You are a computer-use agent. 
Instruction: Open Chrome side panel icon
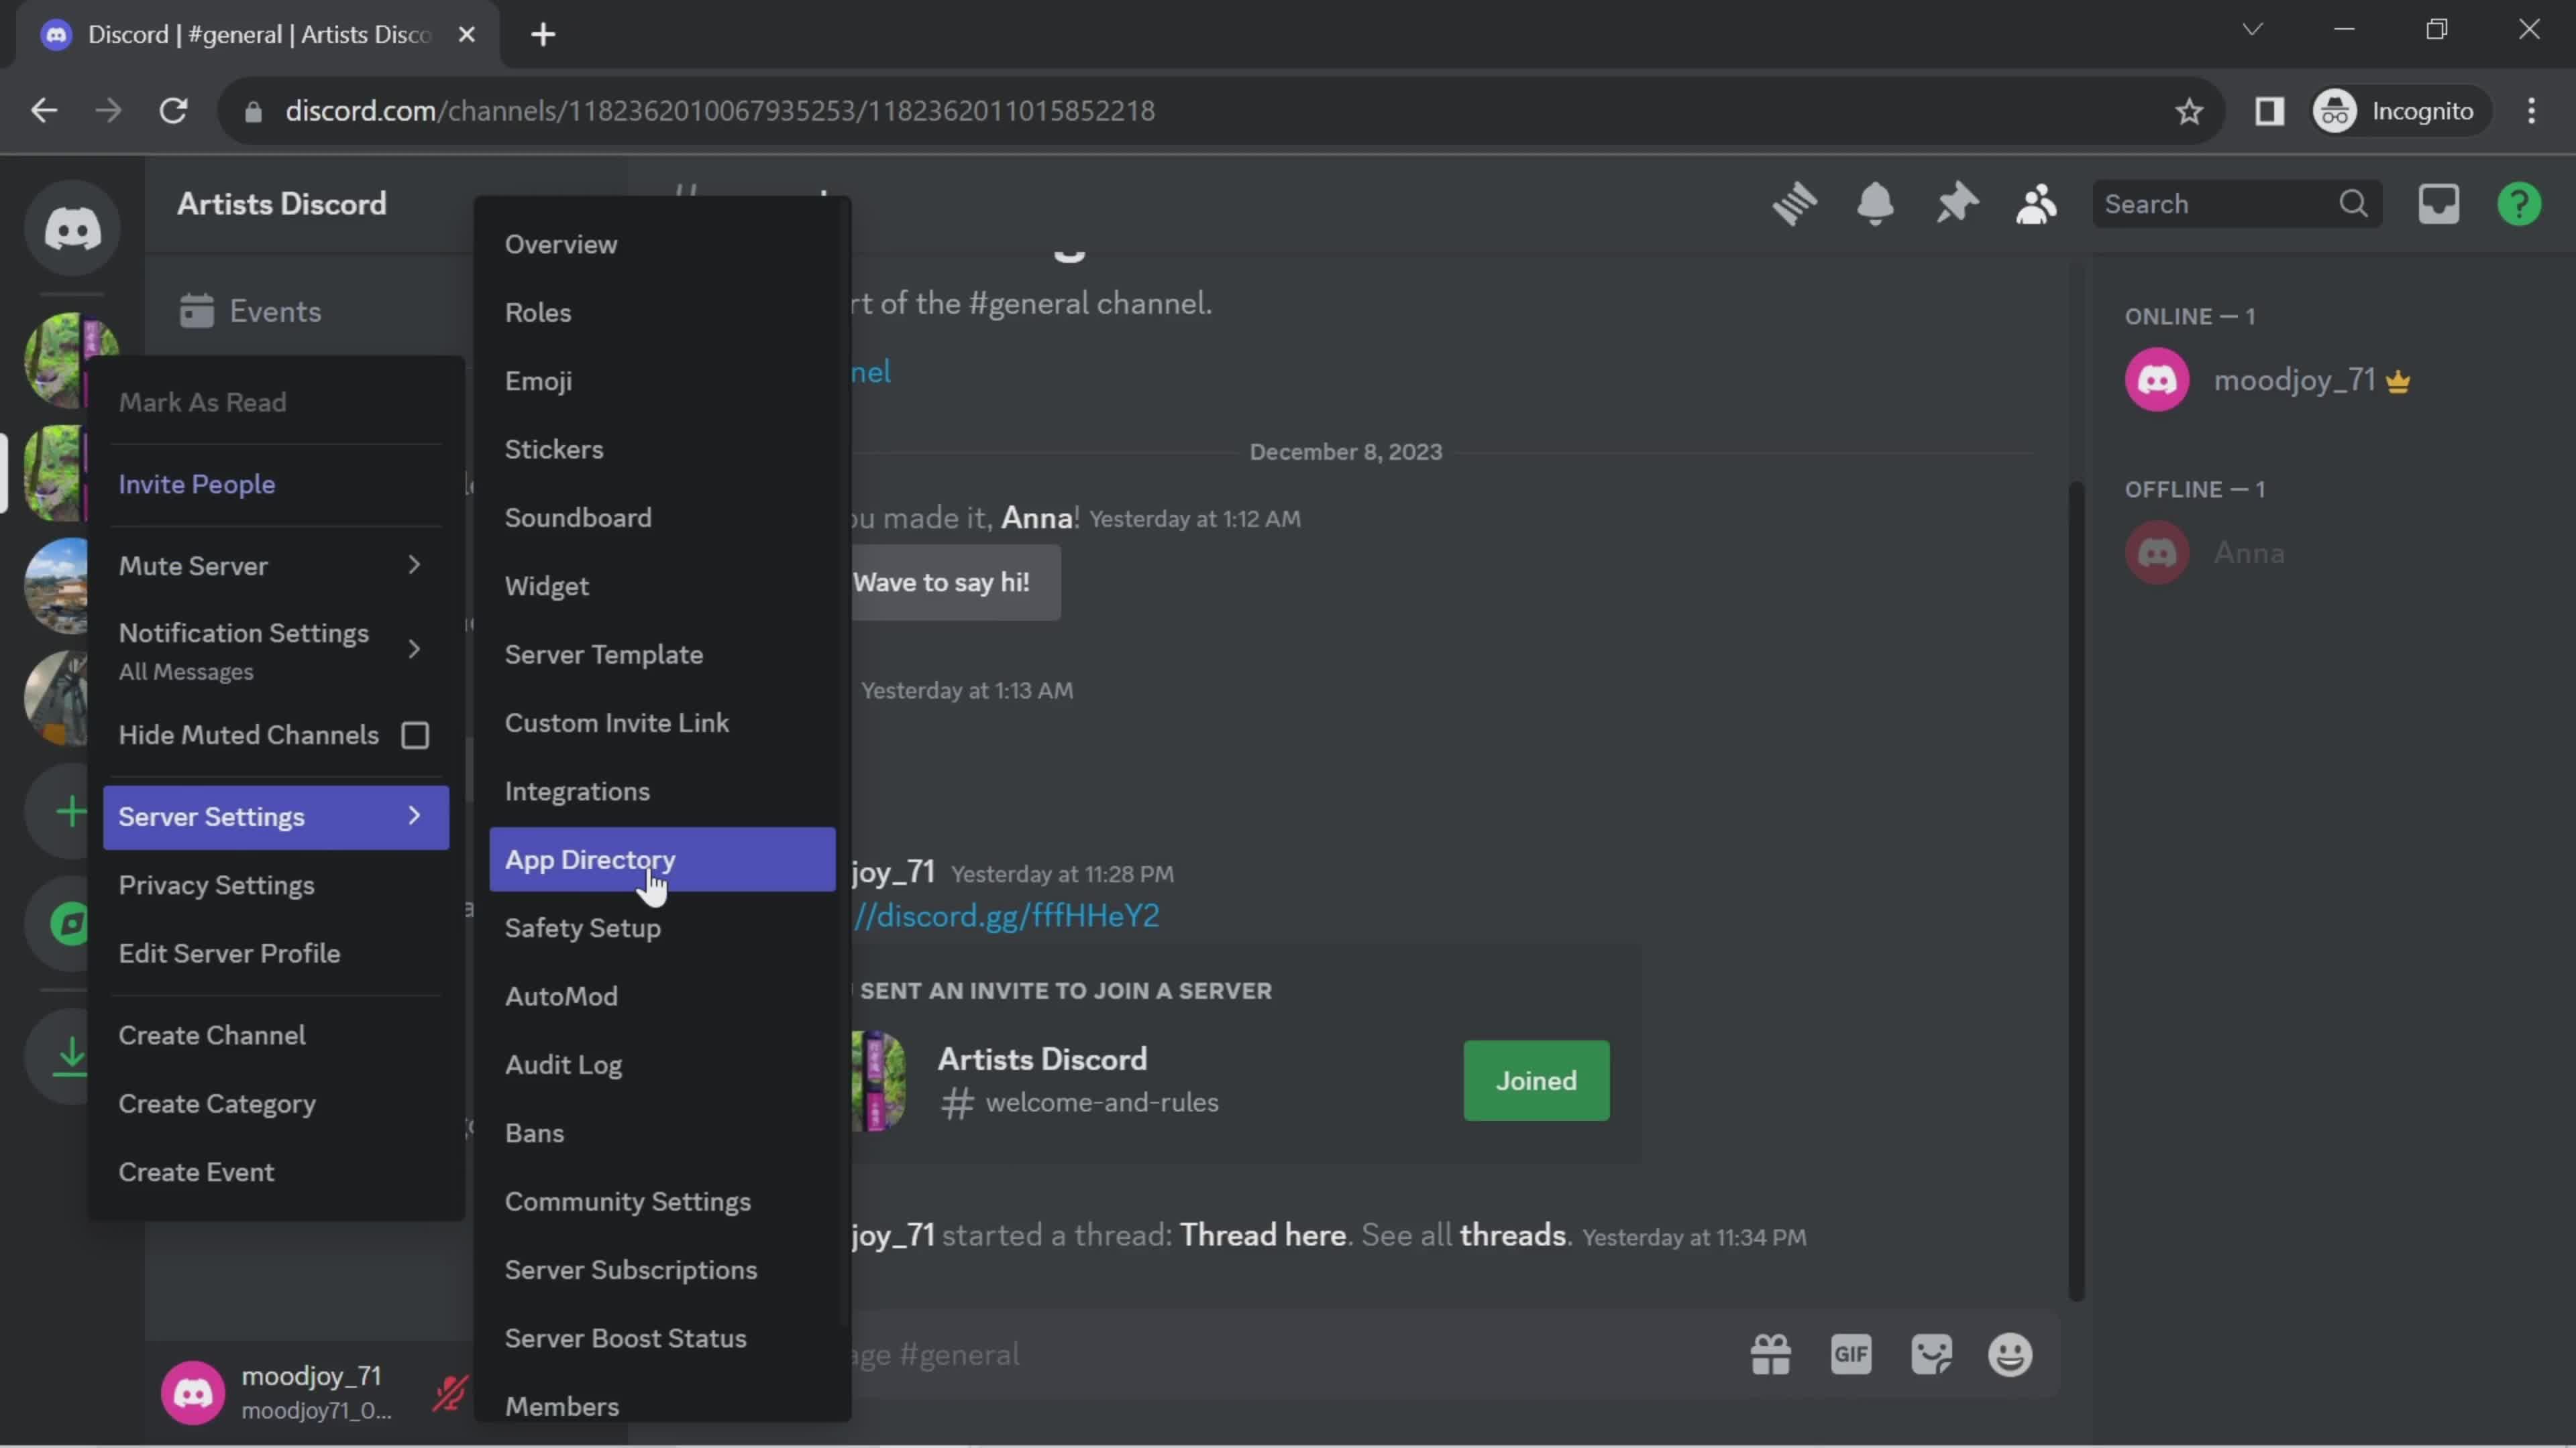pyautogui.click(x=2269, y=111)
